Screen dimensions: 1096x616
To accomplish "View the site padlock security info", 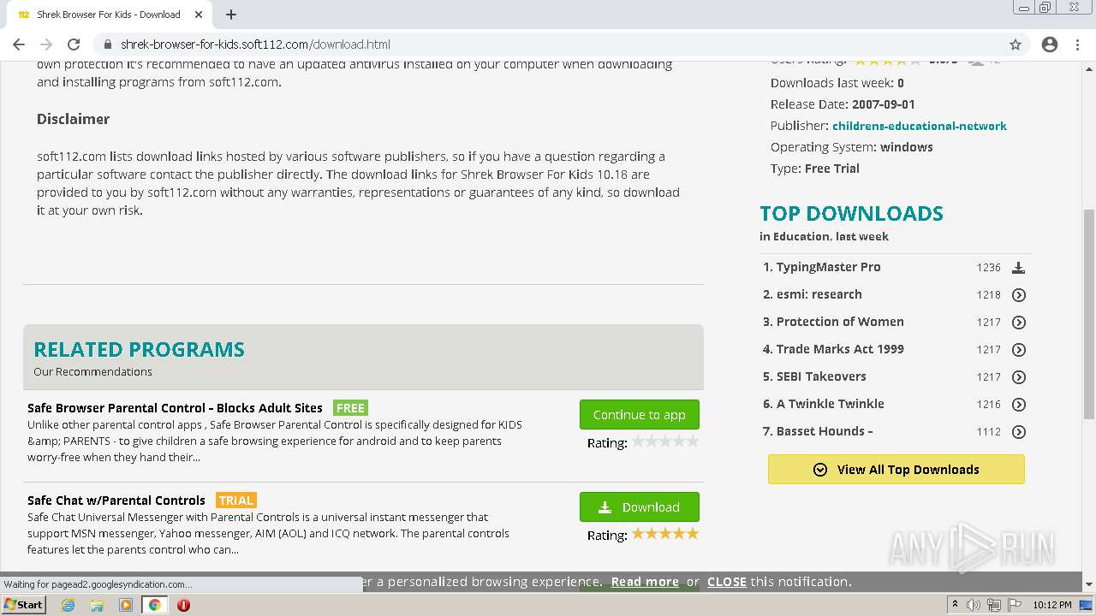I will (107, 44).
